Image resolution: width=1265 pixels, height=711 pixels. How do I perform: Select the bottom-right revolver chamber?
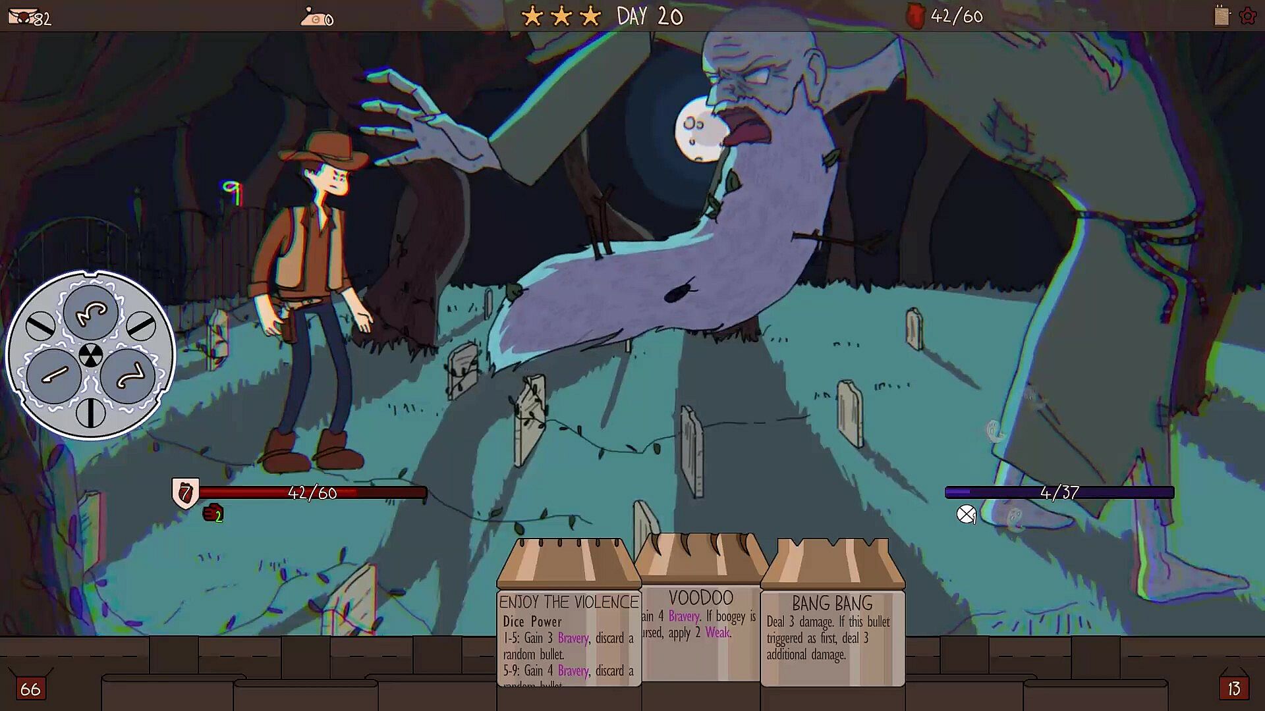[128, 376]
